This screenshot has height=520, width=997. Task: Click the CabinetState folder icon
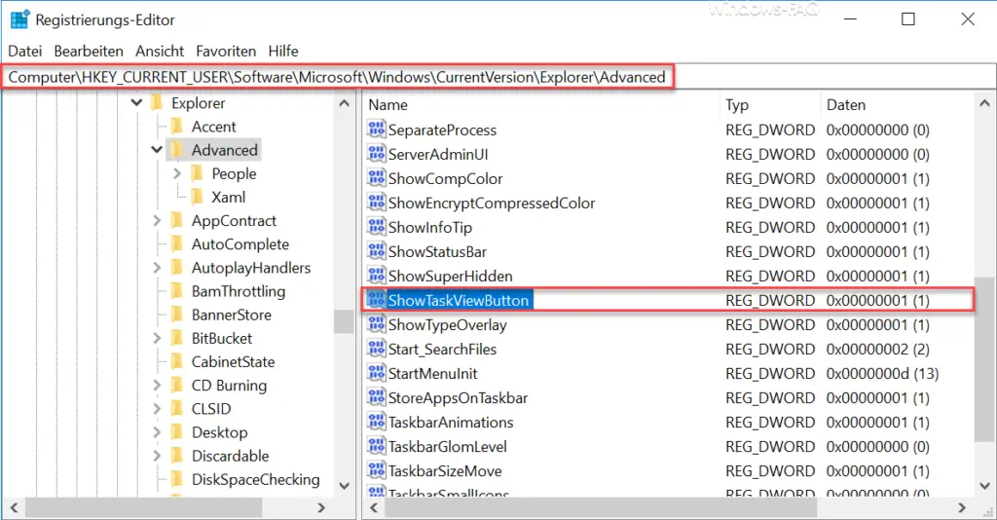177,361
